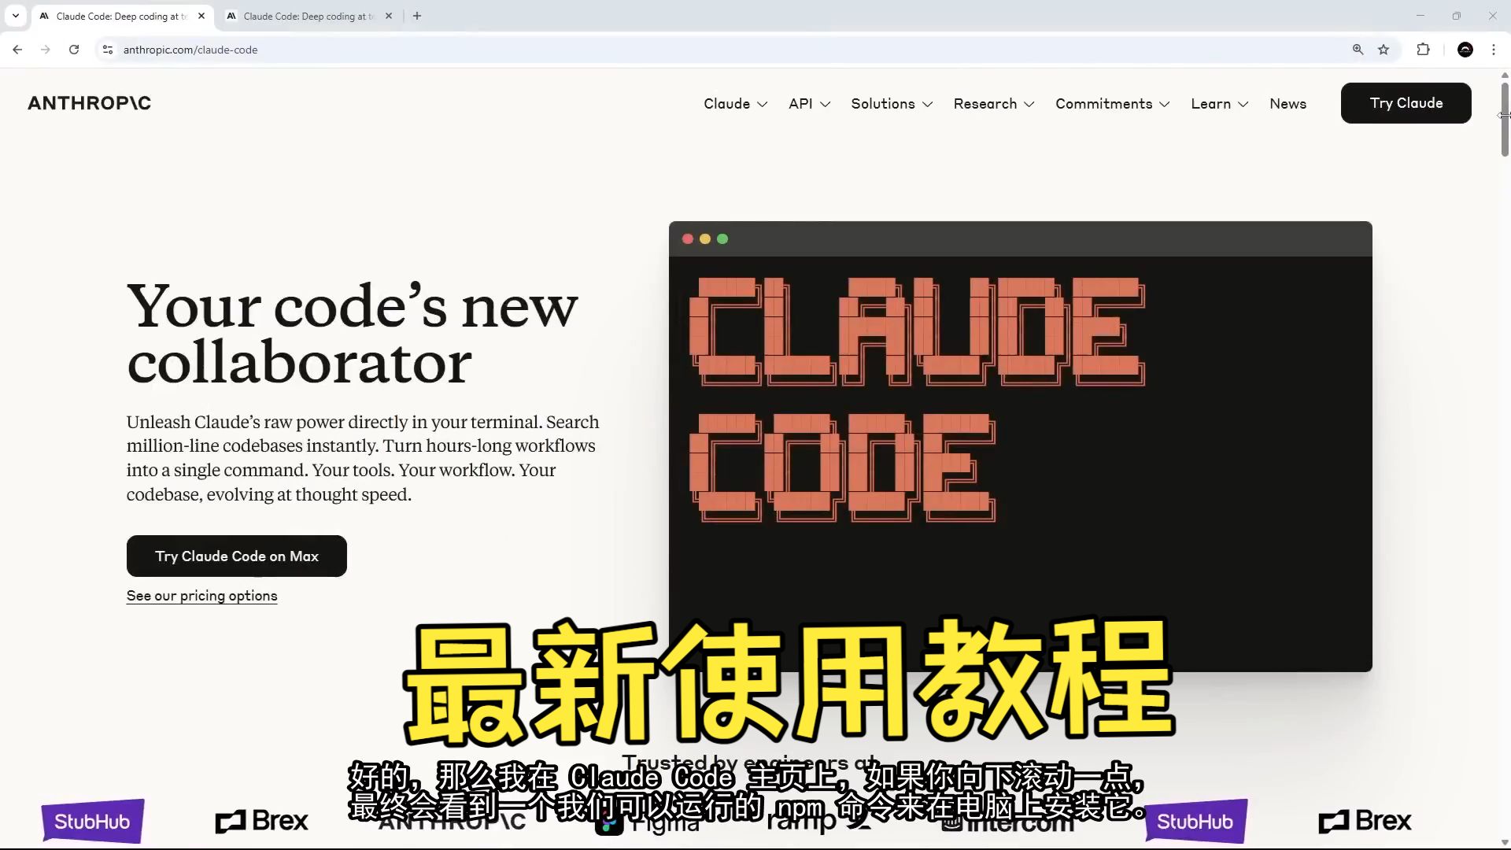Open the See our pricing options link

click(201, 596)
